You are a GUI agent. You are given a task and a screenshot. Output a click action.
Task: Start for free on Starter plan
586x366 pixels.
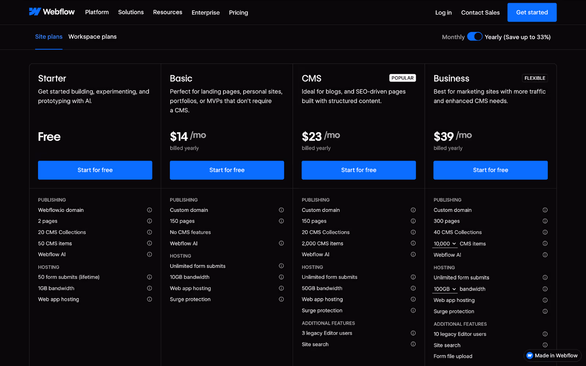pos(95,170)
